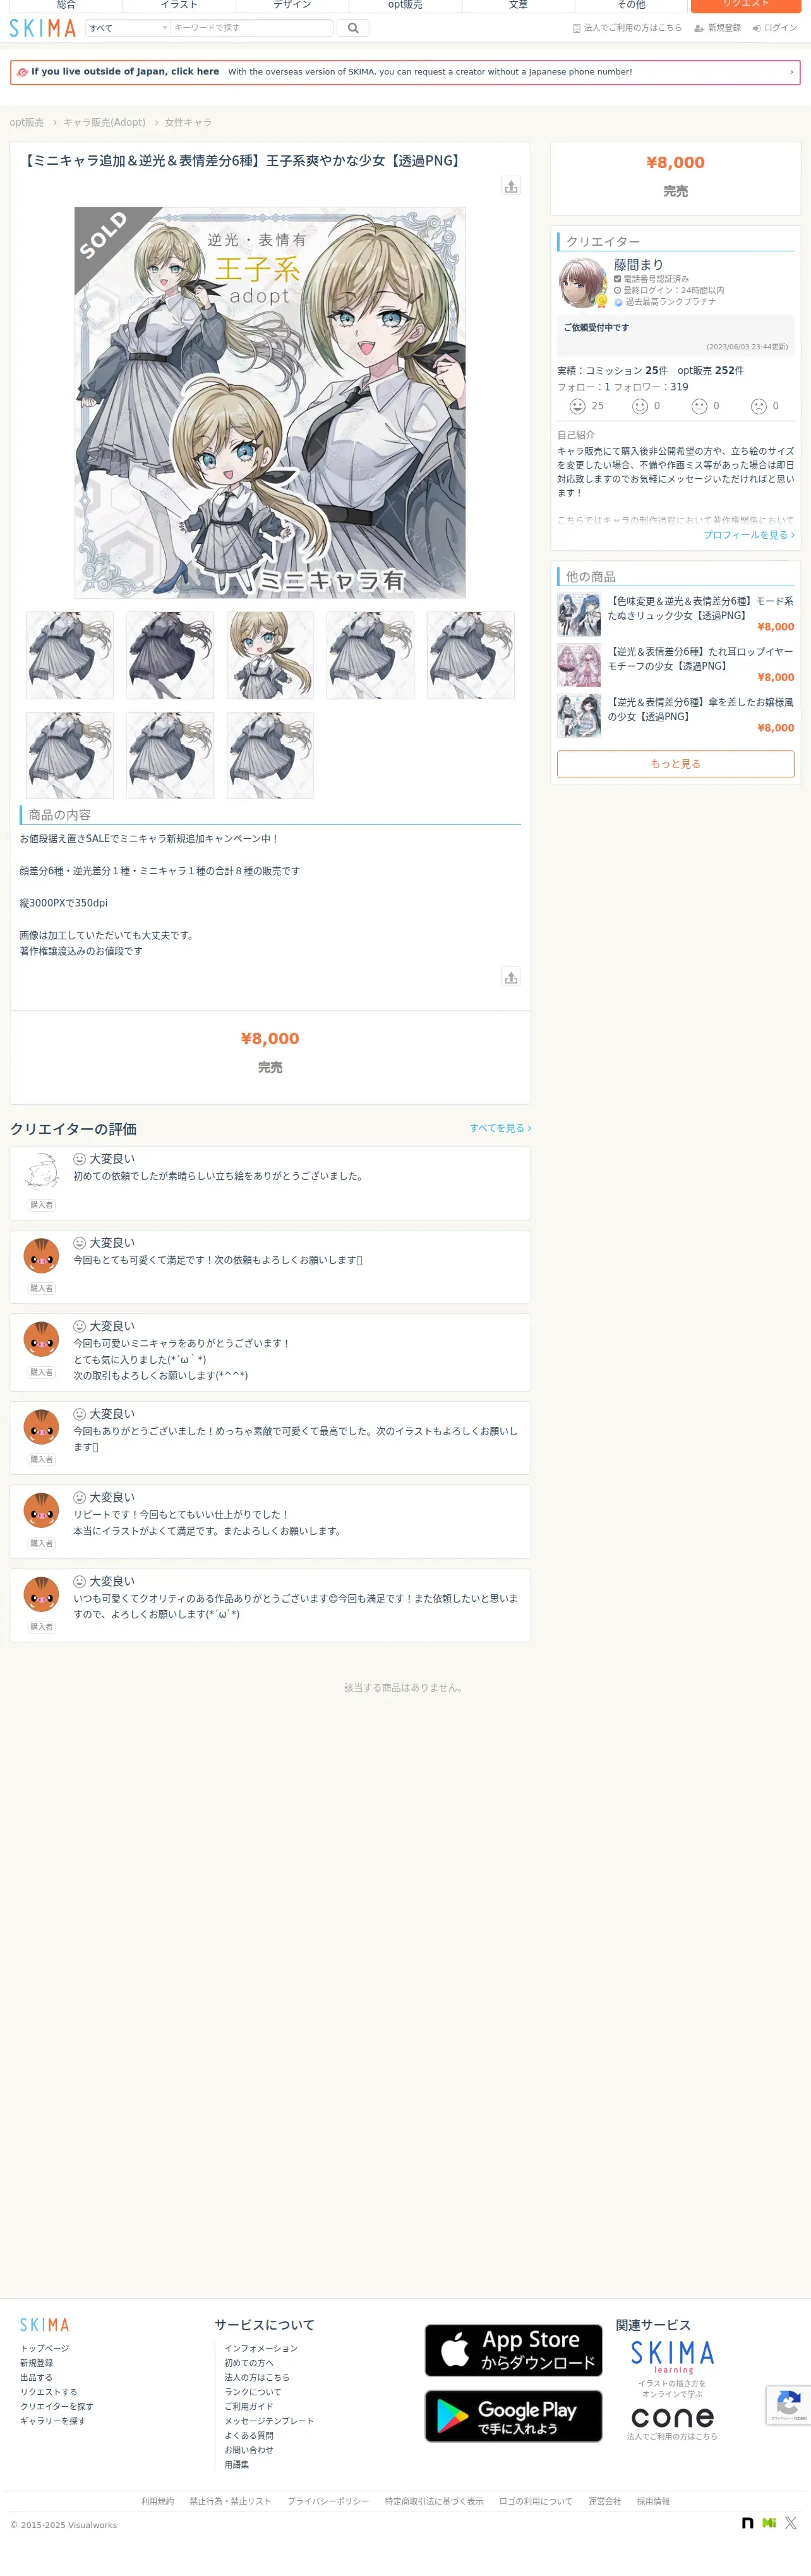Click footer インフォメーション link
This screenshot has height=2576, width=811.
pyautogui.click(x=261, y=2348)
